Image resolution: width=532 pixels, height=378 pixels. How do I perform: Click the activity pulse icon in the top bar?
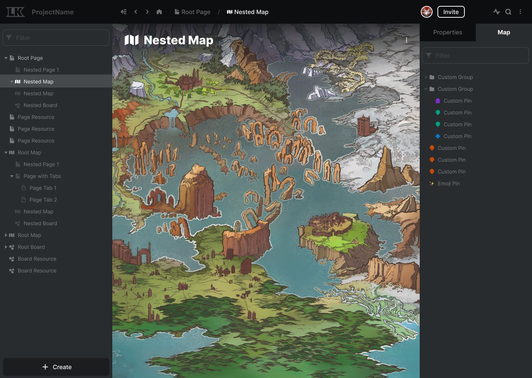497,12
